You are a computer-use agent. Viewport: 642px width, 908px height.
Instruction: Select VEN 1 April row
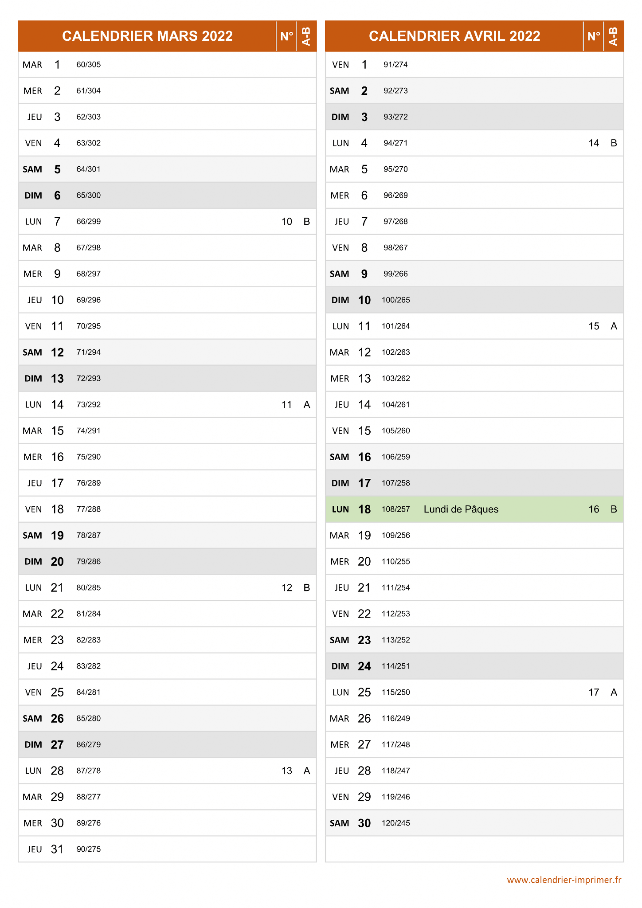(x=474, y=65)
